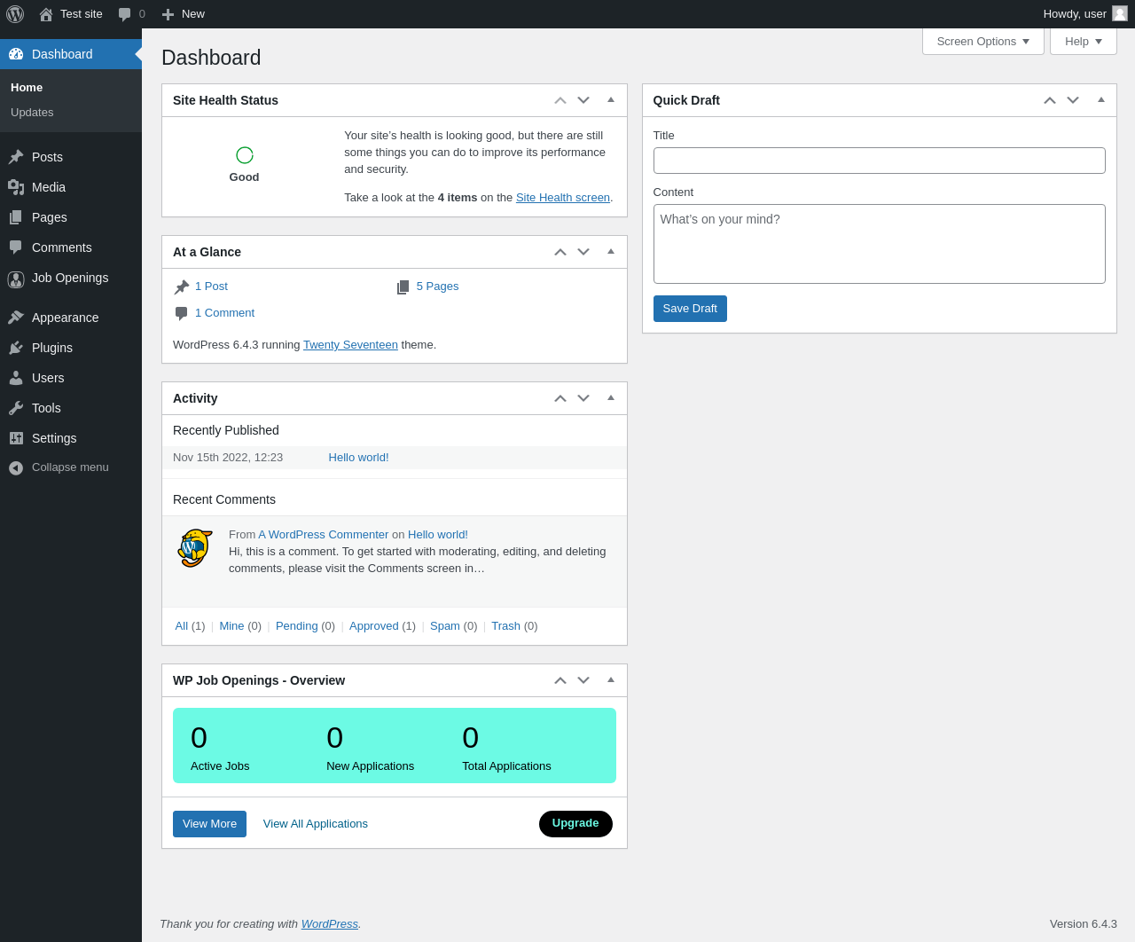This screenshot has width=1135, height=942.
Task: Open Plugins via the plug icon
Action: point(16,348)
